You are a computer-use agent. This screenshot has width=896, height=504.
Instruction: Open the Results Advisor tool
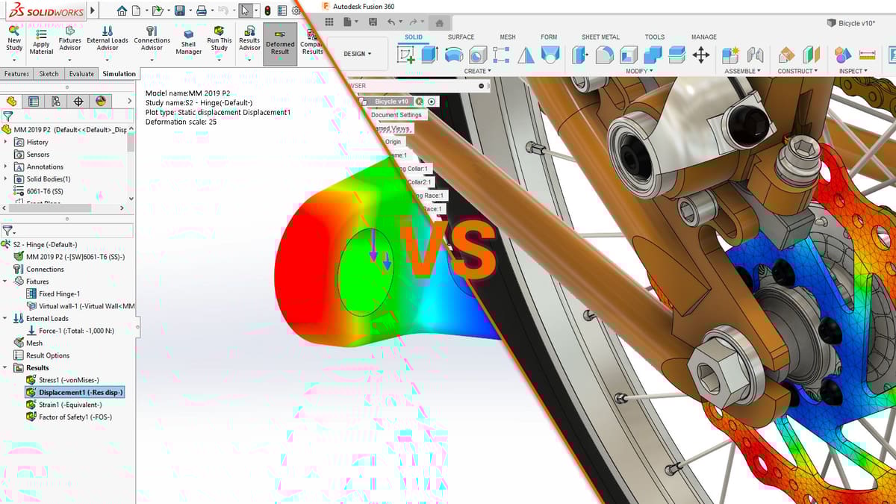click(x=249, y=39)
